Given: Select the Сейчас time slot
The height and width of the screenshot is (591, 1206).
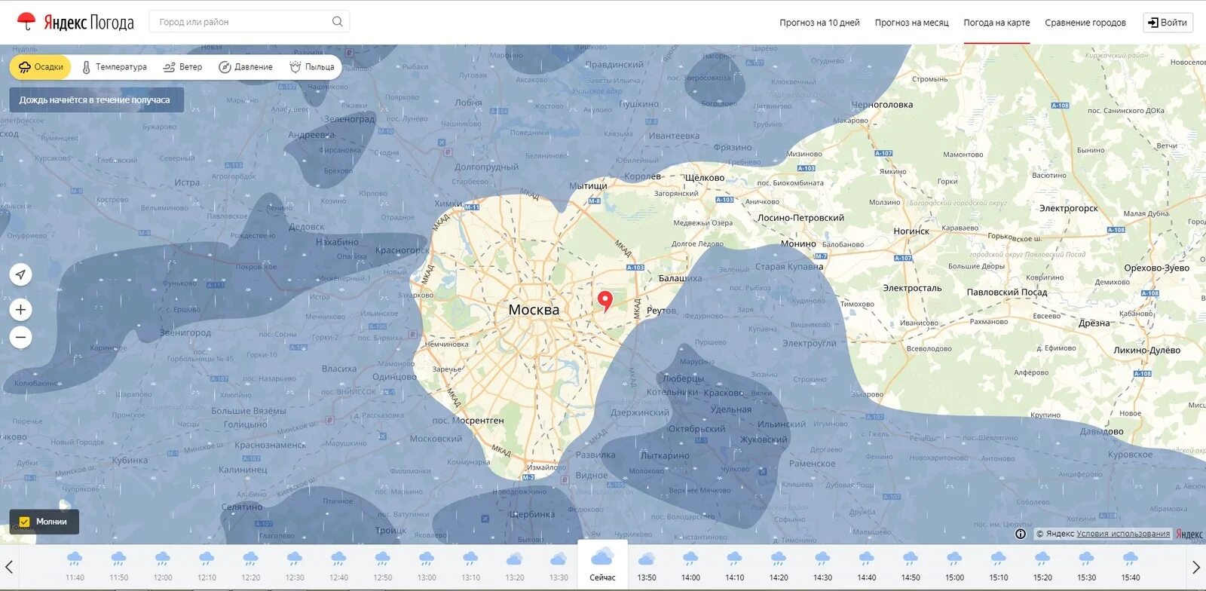Looking at the screenshot, I should 602,565.
